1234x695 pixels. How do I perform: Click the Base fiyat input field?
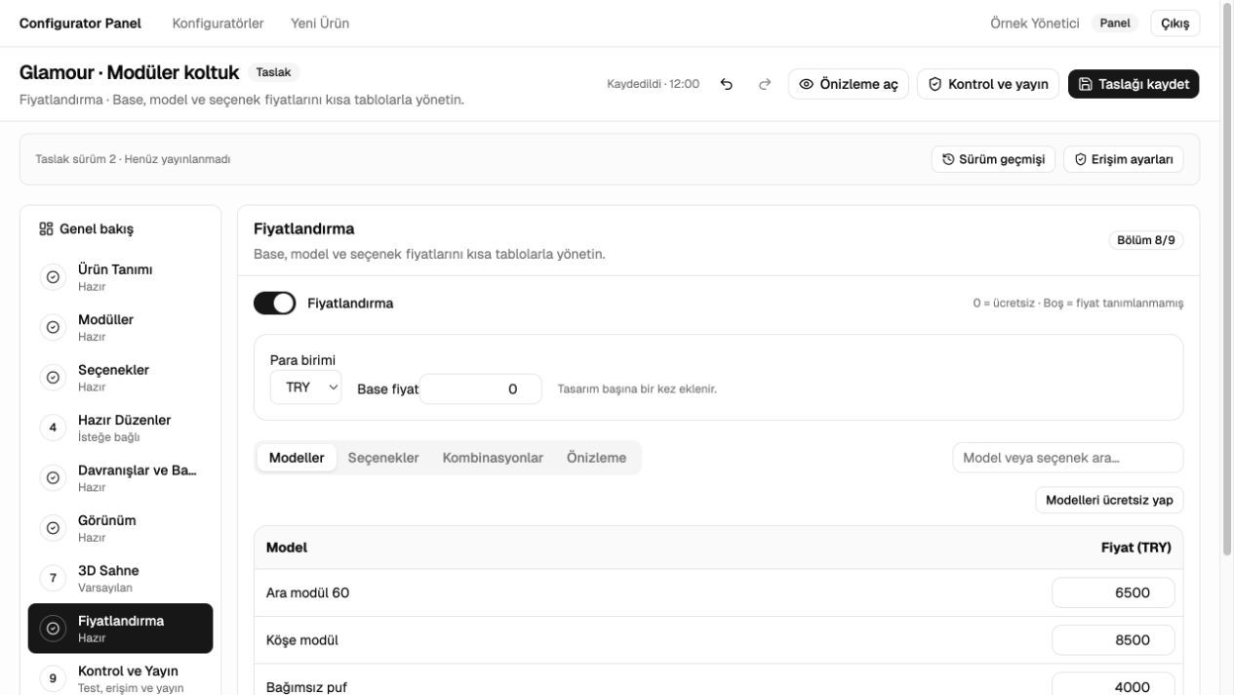coord(480,388)
